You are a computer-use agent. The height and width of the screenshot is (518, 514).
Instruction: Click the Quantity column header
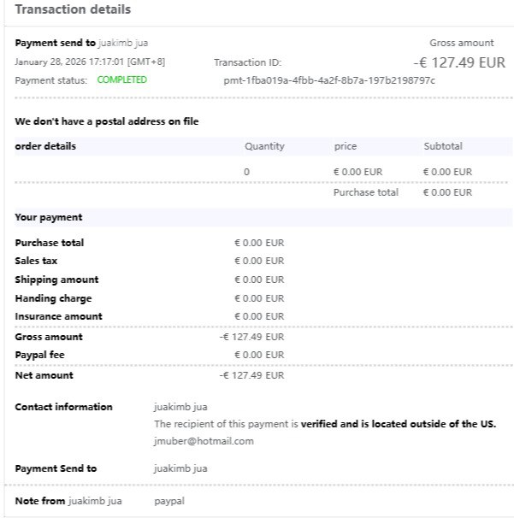click(264, 146)
